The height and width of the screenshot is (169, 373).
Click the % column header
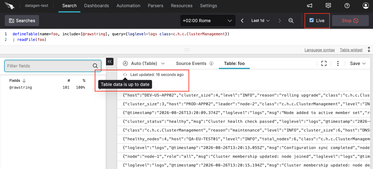pos(84,81)
